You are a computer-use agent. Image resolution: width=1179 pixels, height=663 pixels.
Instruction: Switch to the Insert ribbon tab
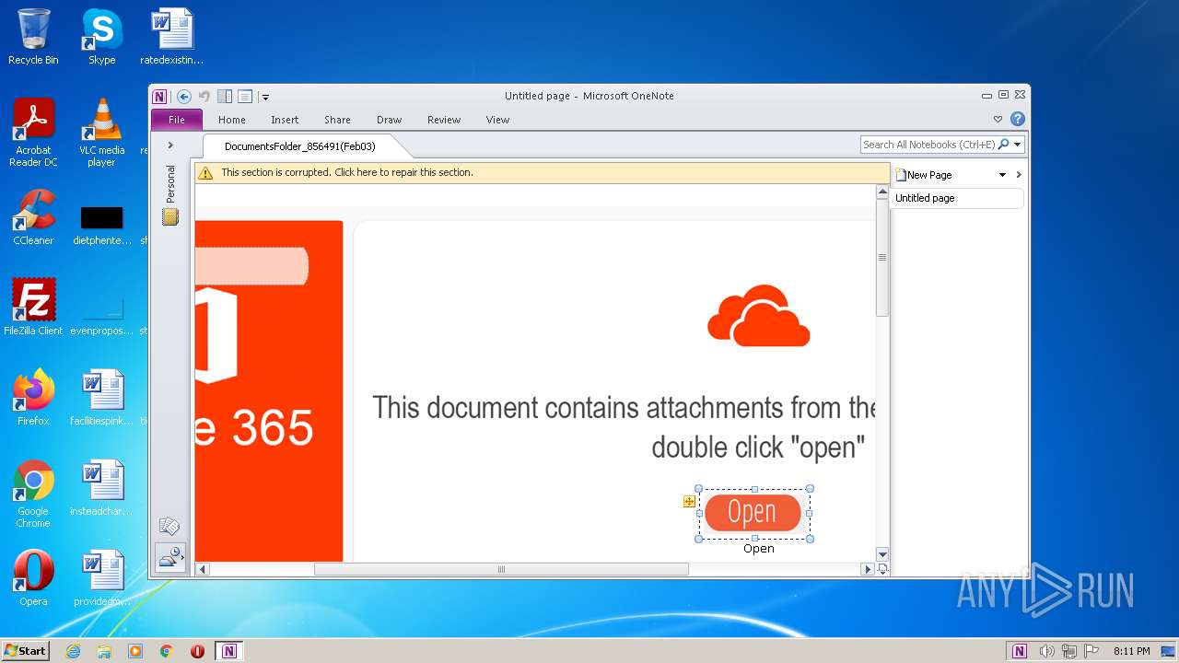pyautogui.click(x=285, y=120)
